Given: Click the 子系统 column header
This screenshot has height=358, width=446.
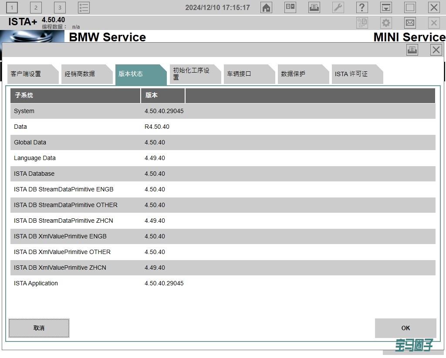Looking at the screenshot, I should click(x=75, y=95).
